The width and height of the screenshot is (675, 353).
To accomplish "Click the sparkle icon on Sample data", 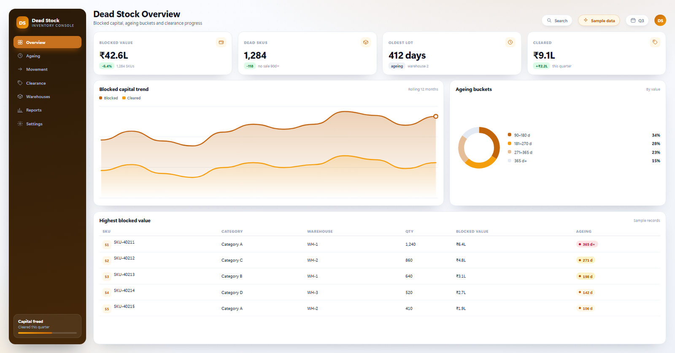I will point(586,20).
